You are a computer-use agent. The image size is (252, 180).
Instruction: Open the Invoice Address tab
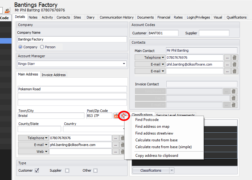pyautogui.click(x=54, y=75)
